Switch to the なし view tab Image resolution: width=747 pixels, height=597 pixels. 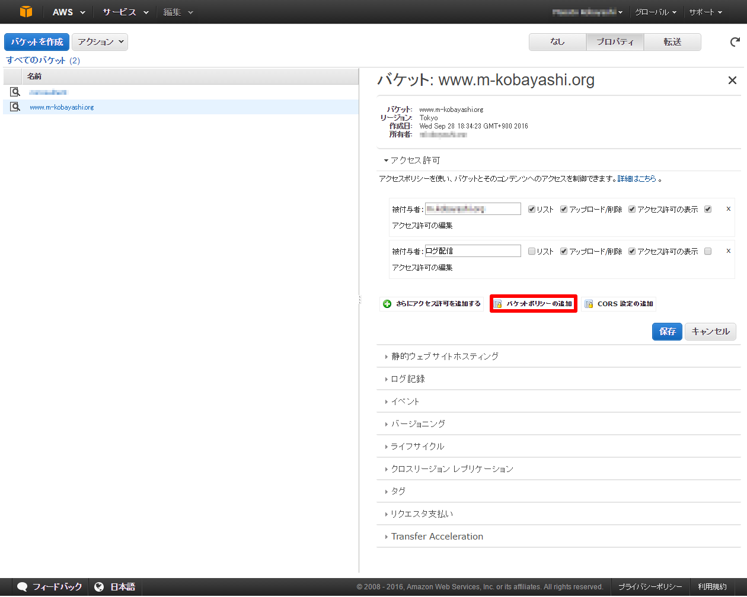[x=557, y=42]
